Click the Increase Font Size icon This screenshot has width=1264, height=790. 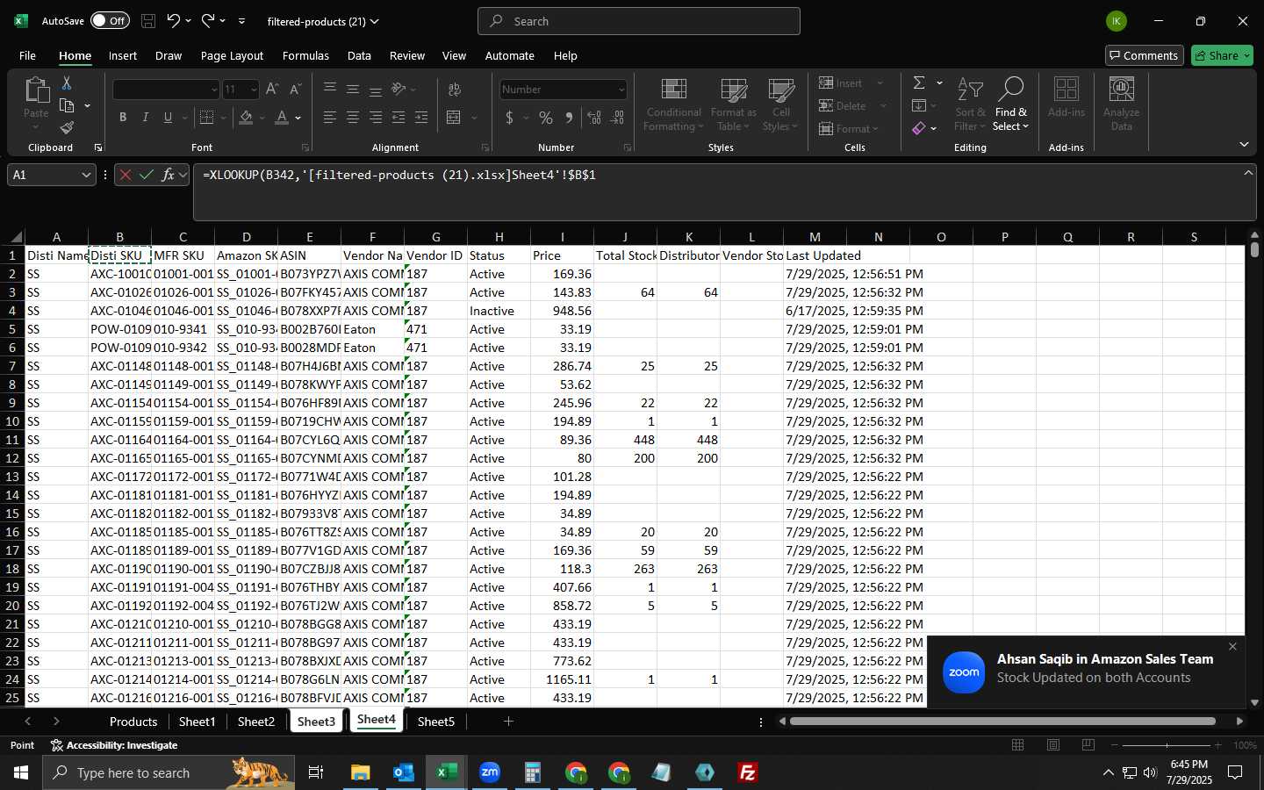click(x=272, y=89)
